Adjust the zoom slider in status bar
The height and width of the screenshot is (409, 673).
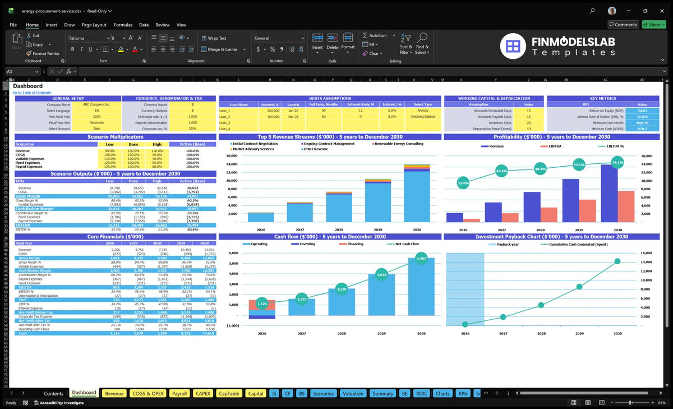630,403
